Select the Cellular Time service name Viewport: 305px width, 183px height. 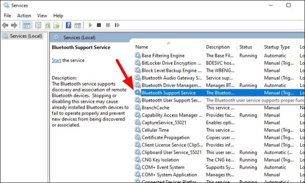tap(155, 130)
